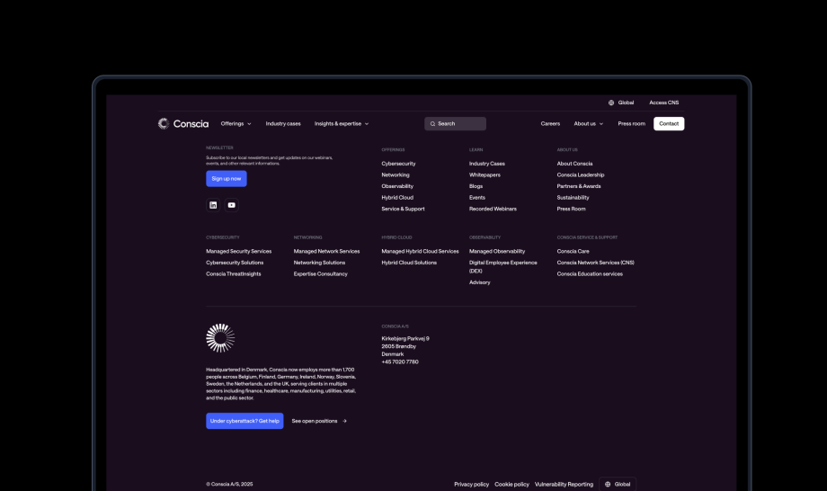Image resolution: width=827 pixels, height=491 pixels.
Task: Open the Privacy policy link
Action: (x=471, y=484)
